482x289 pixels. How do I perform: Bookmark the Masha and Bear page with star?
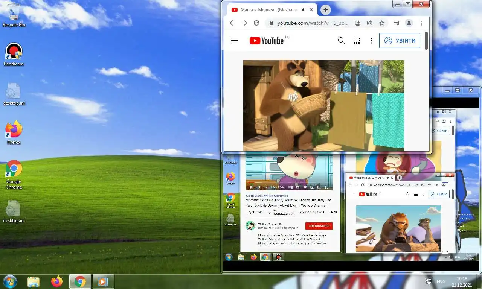pyautogui.click(x=382, y=23)
